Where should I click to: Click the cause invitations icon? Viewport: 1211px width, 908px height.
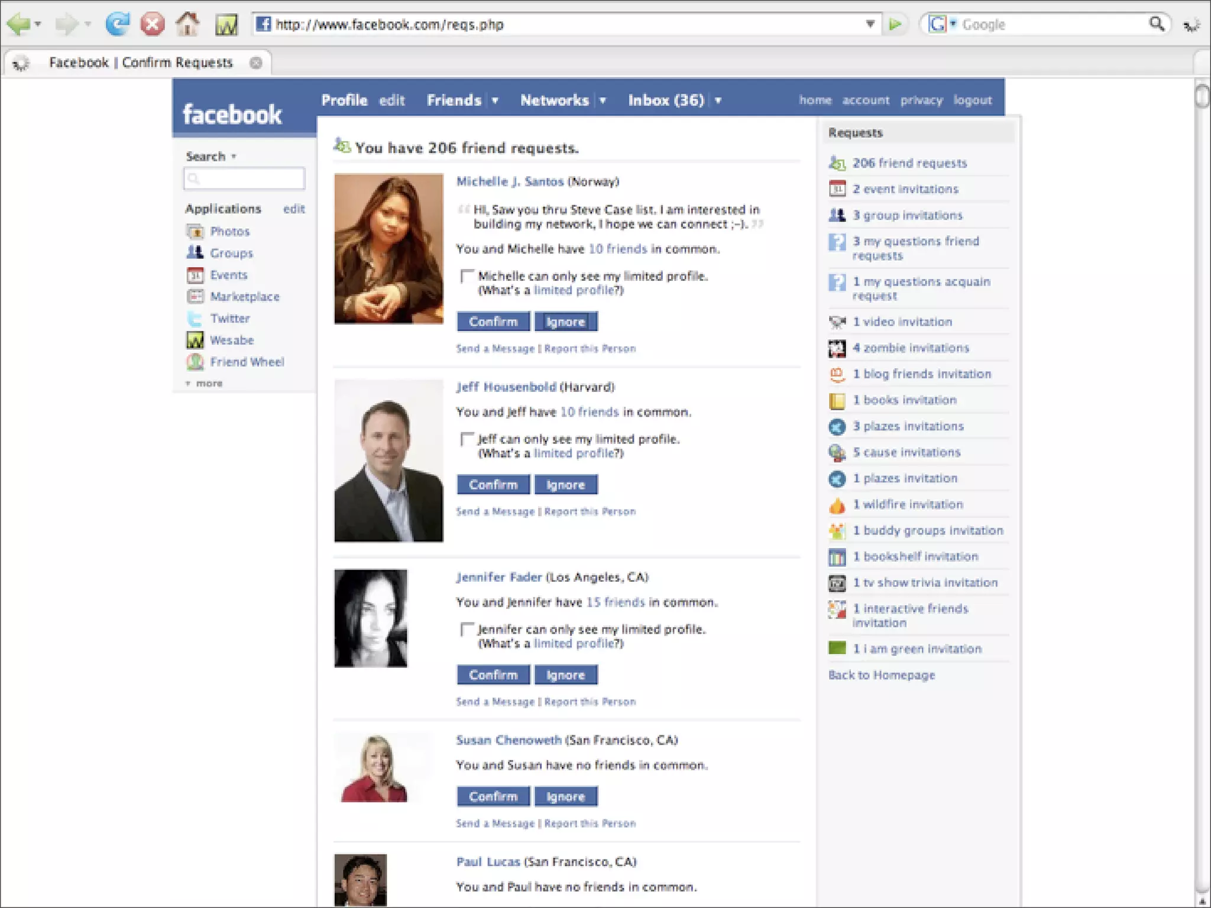pos(837,453)
